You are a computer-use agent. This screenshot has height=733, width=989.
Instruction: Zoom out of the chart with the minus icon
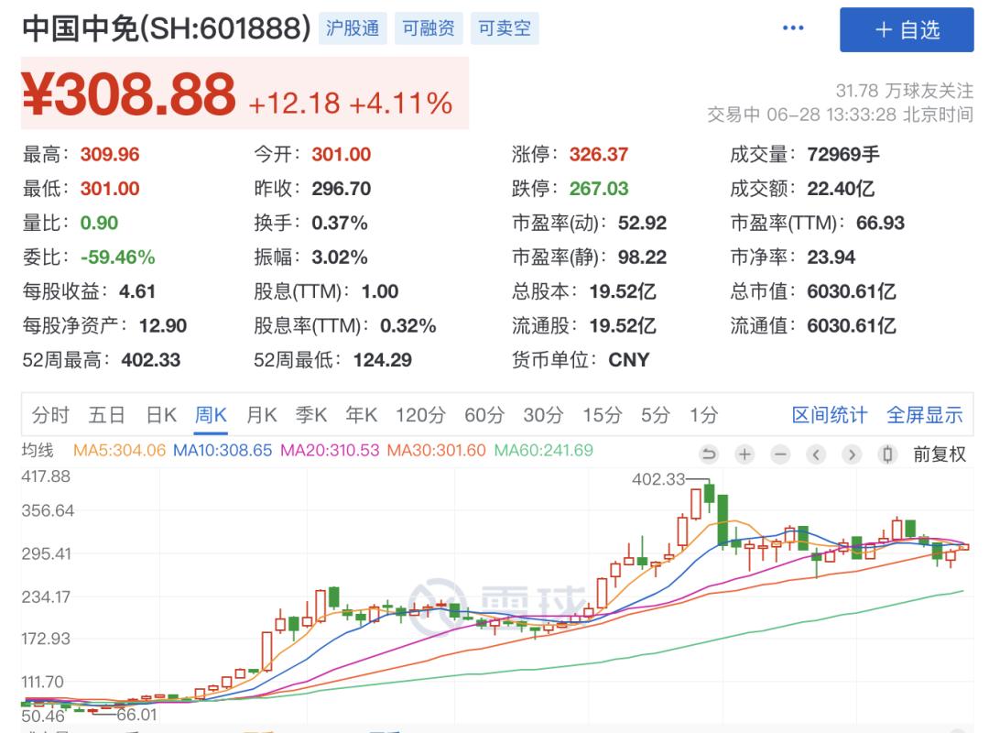[778, 453]
